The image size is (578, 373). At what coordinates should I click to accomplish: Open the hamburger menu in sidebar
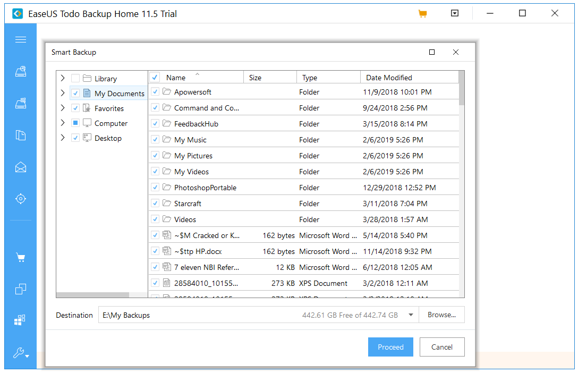[x=21, y=39]
